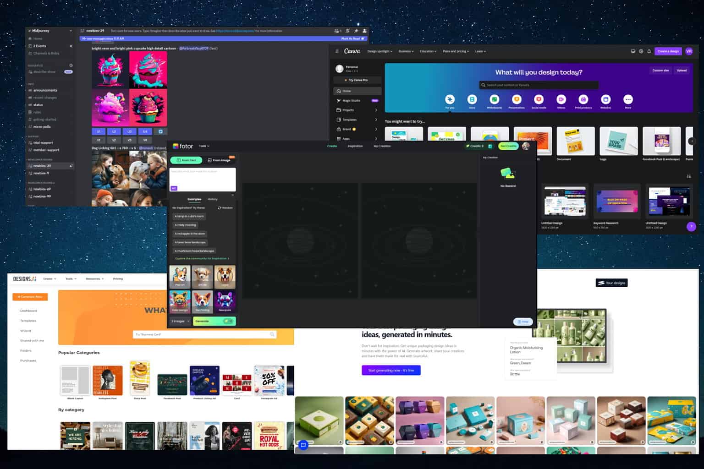Click Your designs button on packaging page
Viewport: 704px width, 469px height.
click(611, 283)
